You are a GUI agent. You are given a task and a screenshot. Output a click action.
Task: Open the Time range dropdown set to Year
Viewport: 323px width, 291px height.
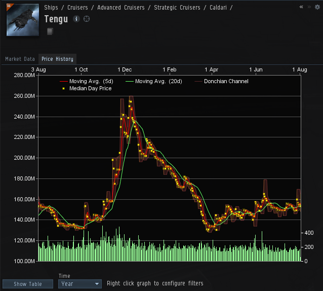pos(80,284)
